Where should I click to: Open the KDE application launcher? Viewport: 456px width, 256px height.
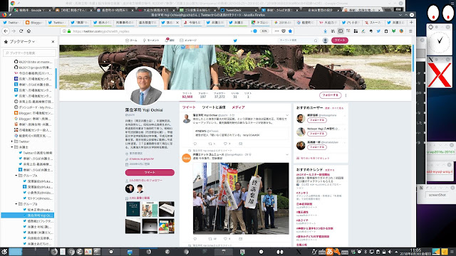[4, 252]
